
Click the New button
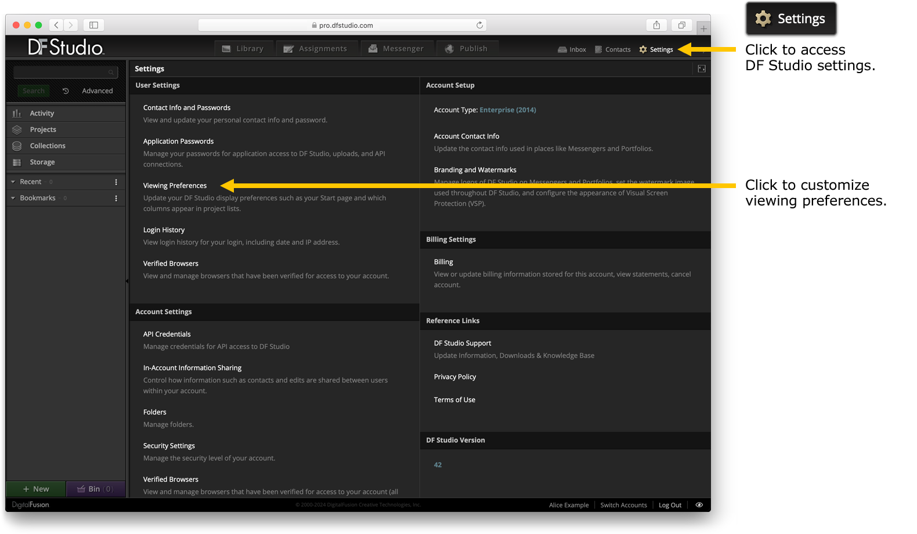coord(36,489)
